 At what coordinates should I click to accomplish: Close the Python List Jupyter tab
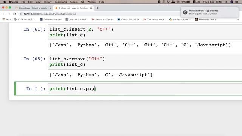[91, 8]
